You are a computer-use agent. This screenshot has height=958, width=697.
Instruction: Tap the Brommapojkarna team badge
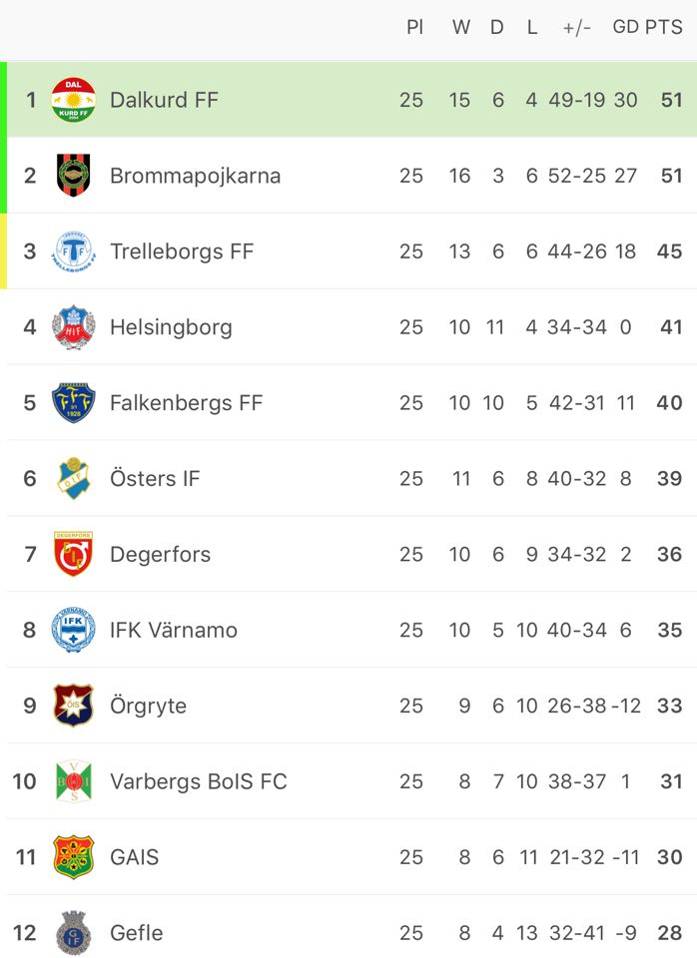(73, 176)
